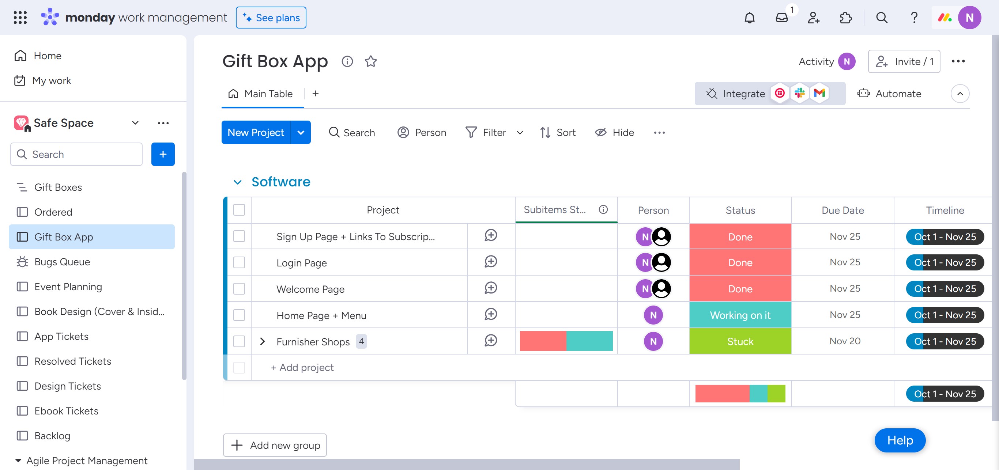This screenshot has height=470, width=999.
Task: Open the inbox tray icon
Action: point(781,18)
